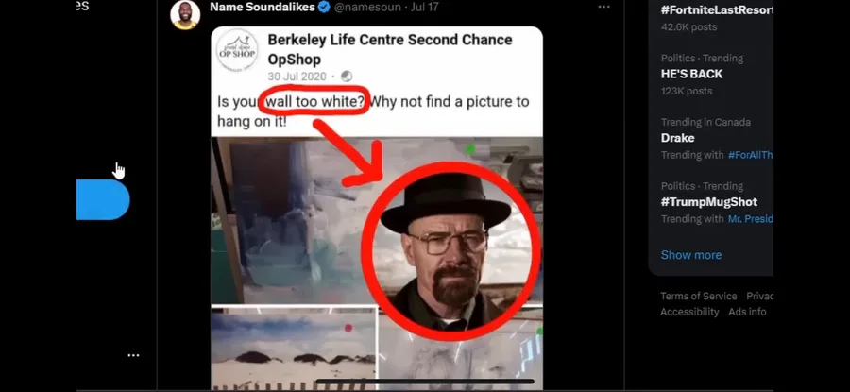Viewport: 850px width, 392px height.
Task: Open the Terms of Service link
Action: pyautogui.click(x=699, y=296)
